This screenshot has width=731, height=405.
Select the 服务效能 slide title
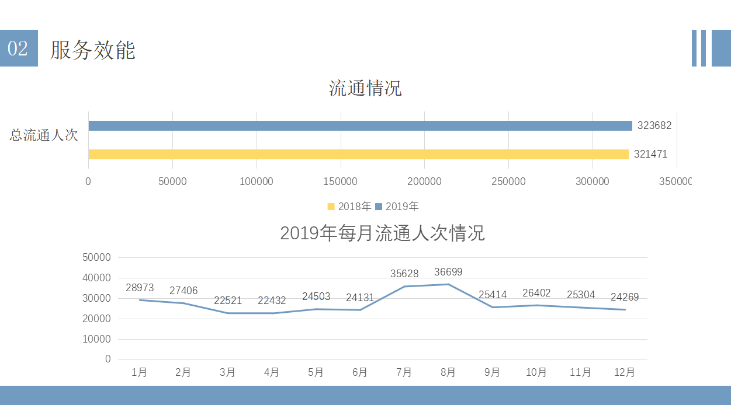(x=93, y=50)
